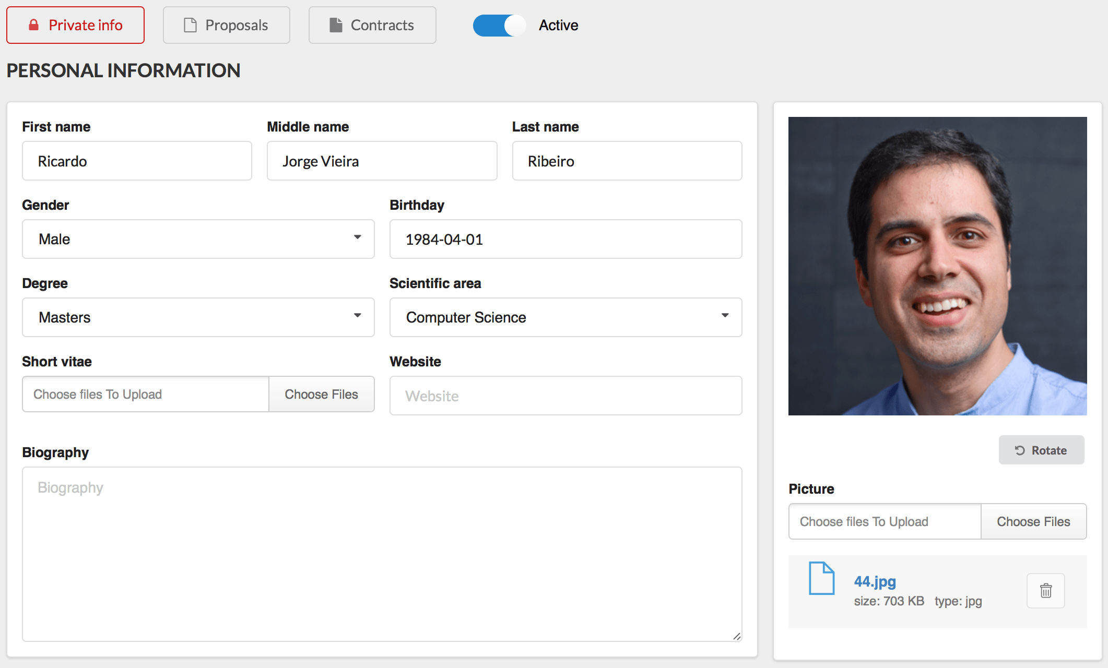Click inside the Biography text area
Viewport: 1108px width, 668px height.
point(382,553)
